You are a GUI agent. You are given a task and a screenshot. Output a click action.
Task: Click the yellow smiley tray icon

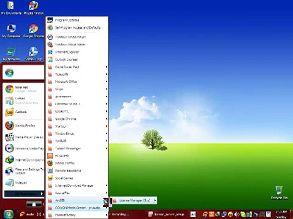point(230,214)
